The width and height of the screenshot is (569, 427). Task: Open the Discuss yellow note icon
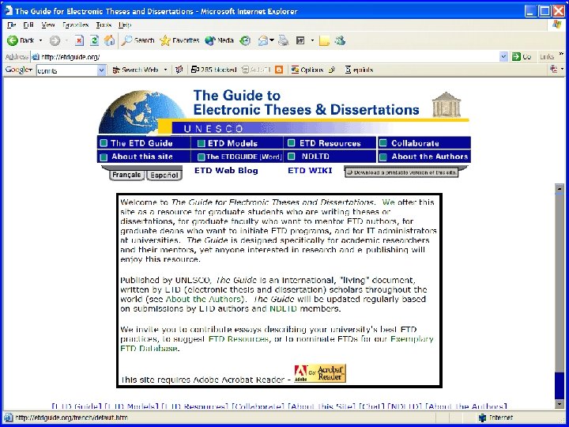[x=324, y=40]
